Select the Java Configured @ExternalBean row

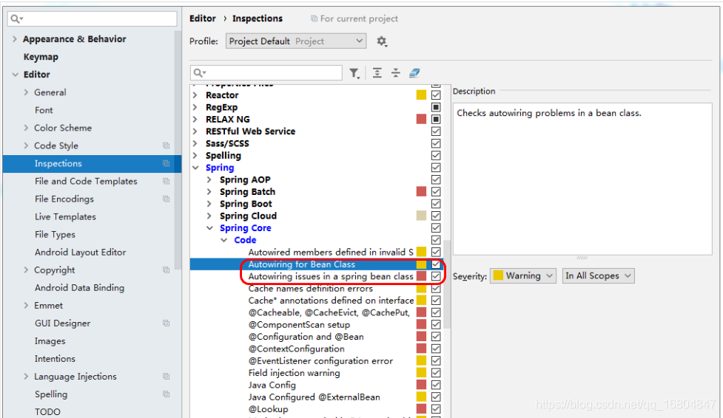point(314,397)
